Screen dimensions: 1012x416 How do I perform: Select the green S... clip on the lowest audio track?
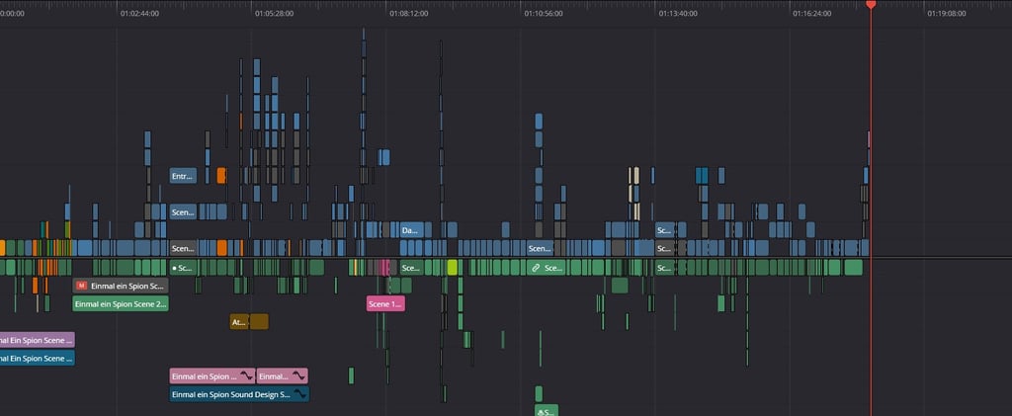547,411
